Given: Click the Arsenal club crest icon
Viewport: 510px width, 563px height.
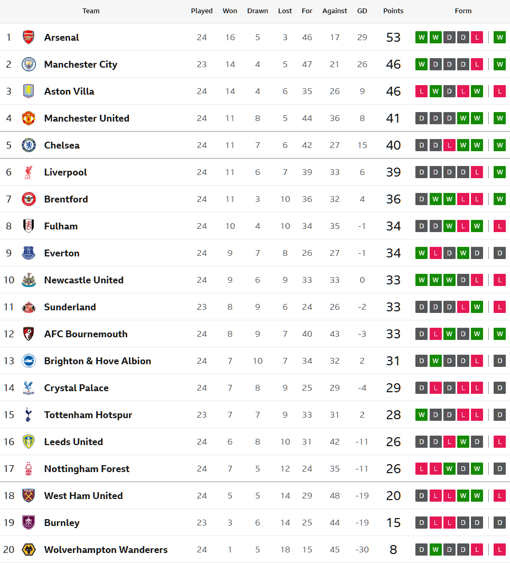Looking at the screenshot, I should 29,38.
